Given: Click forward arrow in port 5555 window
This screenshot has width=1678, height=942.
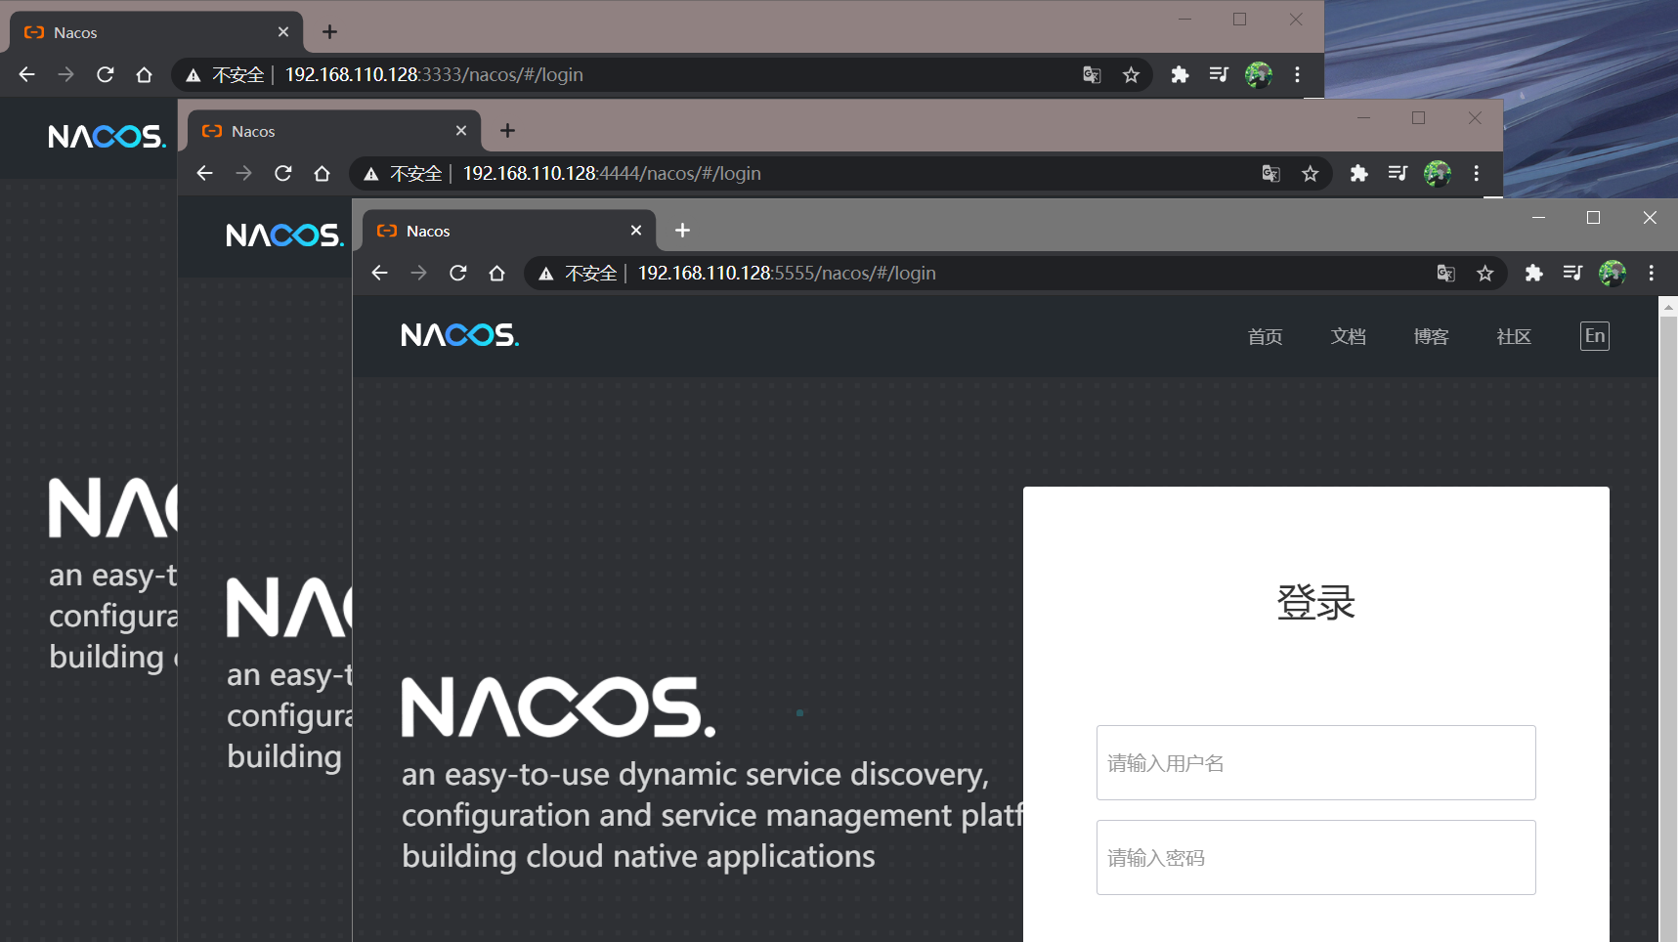Looking at the screenshot, I should [x=419, y=274].
